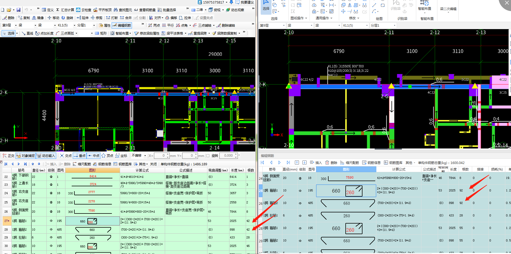Expand 修改 ribbon group

[x=354, y=18]
